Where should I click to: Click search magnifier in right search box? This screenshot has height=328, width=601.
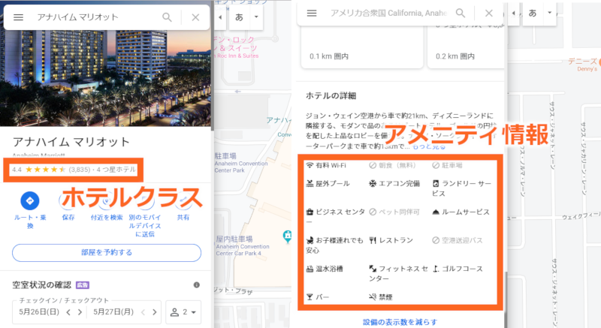pos(461,13)
